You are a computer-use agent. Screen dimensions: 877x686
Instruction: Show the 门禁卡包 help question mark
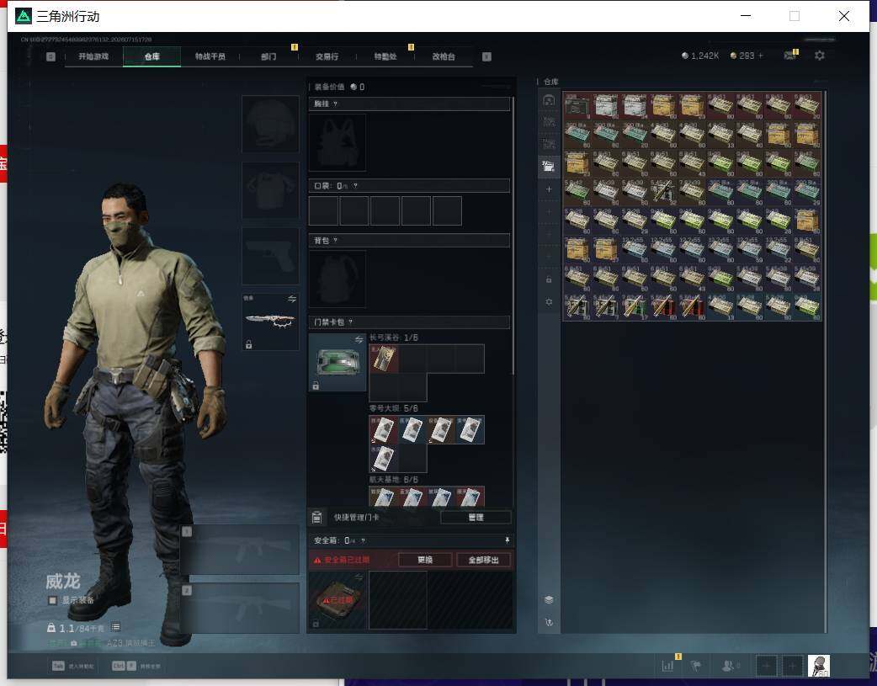[351, 322]
